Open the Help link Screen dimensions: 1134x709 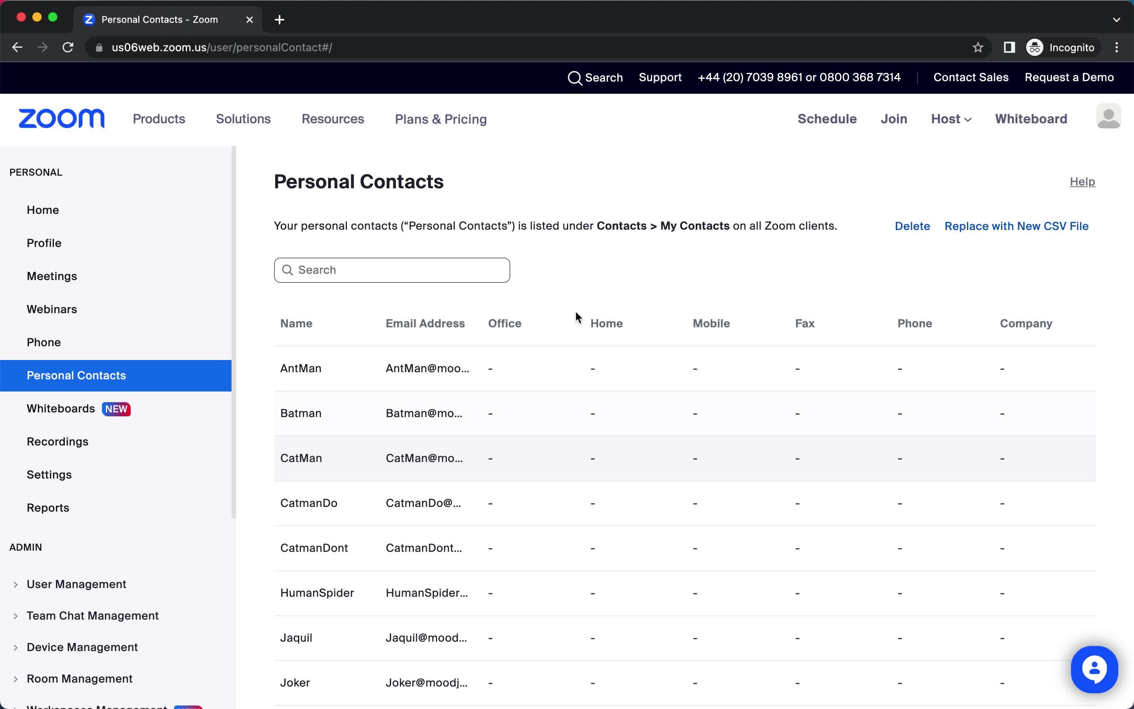point(1082,182)
